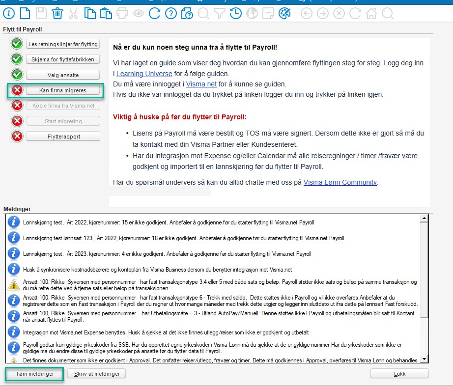This screenshot has height=386, width=453.
Task: Click the funnel filter icon
Action: click(220, 13)
